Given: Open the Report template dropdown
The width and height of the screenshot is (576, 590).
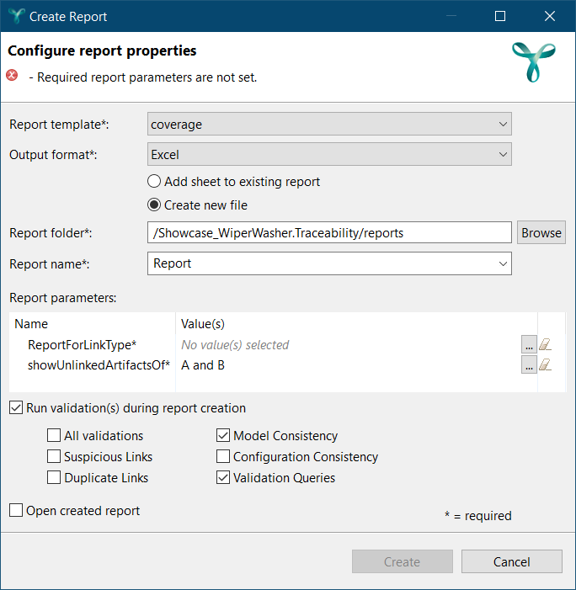Looking at the screenshot, I should (329, 124).
